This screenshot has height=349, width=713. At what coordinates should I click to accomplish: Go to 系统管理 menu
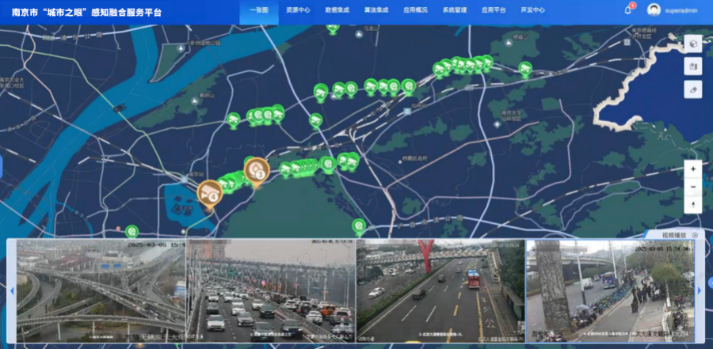point(454,10)
